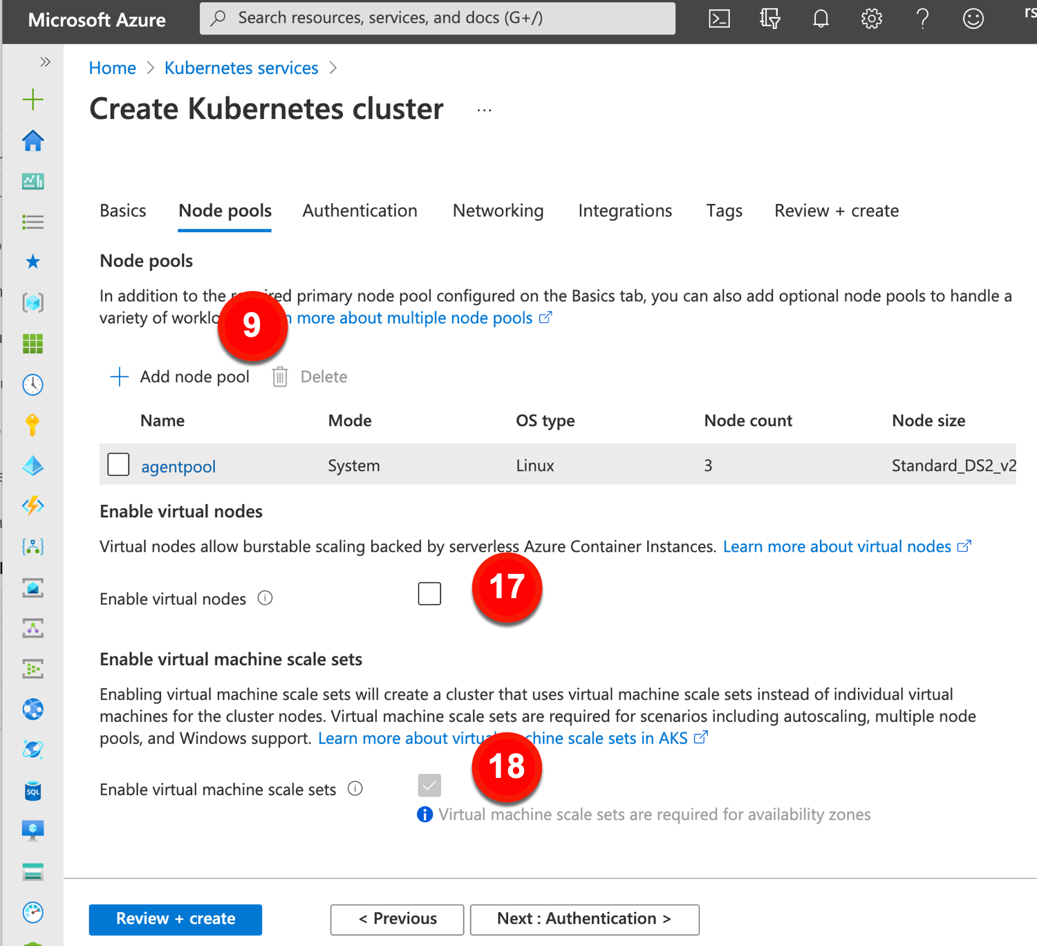Image resolution: width=1037 pixels, height=946 pixels.
Task: Open portal settings gear
Action: click(x=871, y=19)
